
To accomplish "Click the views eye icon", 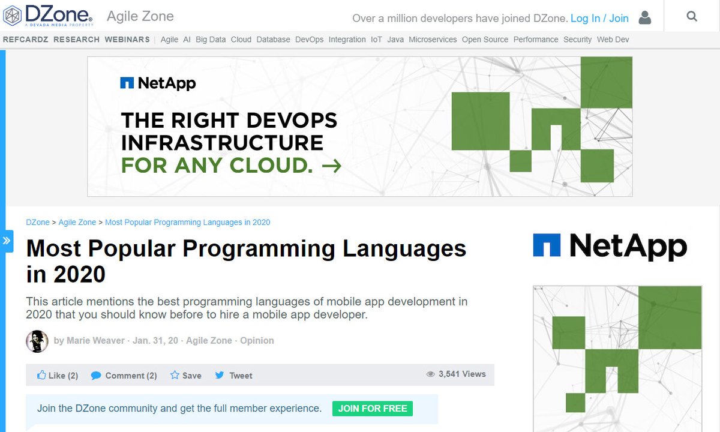I will point(430,374).
